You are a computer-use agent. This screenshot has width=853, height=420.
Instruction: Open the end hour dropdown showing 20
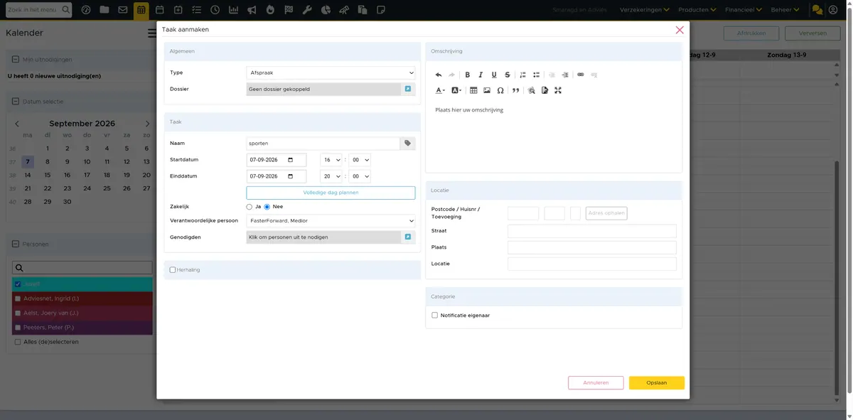point(331,176)
